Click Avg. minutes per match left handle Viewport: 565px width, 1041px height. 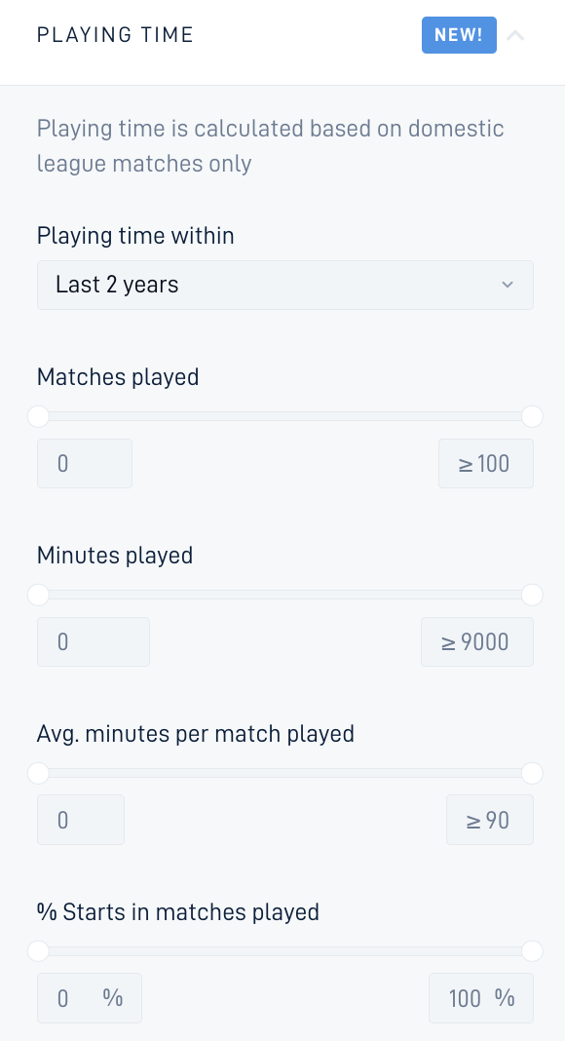(38, 774)
